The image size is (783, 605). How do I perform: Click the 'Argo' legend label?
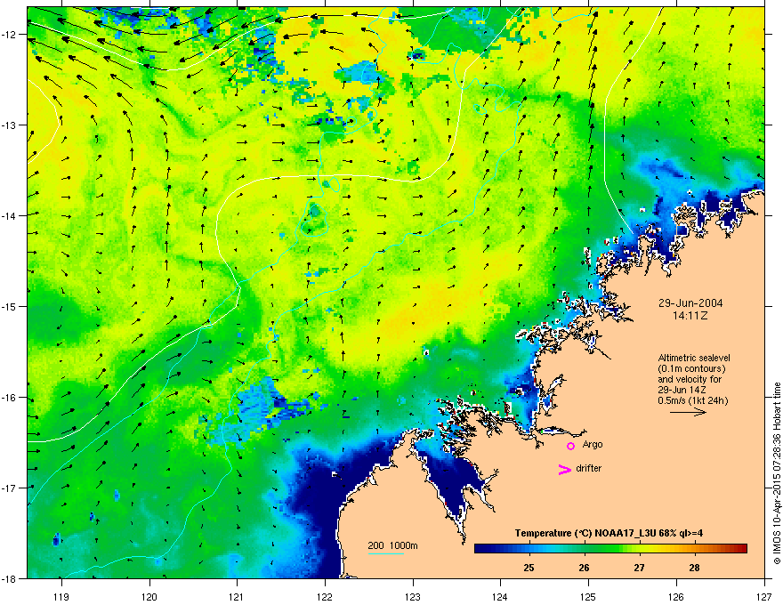(x=593, y=444)
